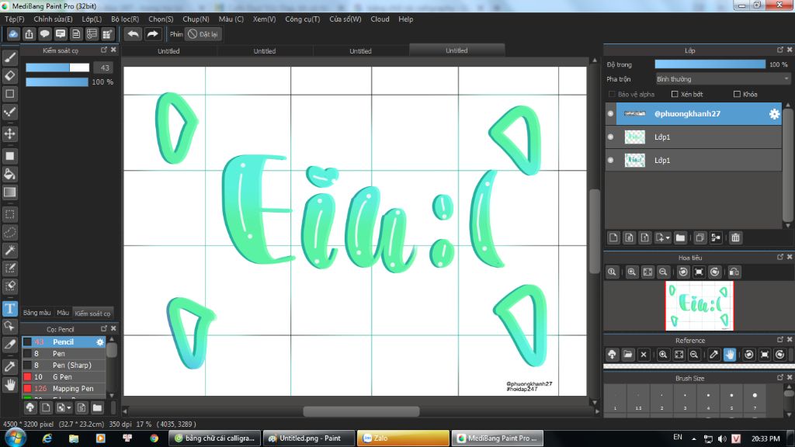
Task: Switch to the first Untitled document tab
Action: point(168,50)
